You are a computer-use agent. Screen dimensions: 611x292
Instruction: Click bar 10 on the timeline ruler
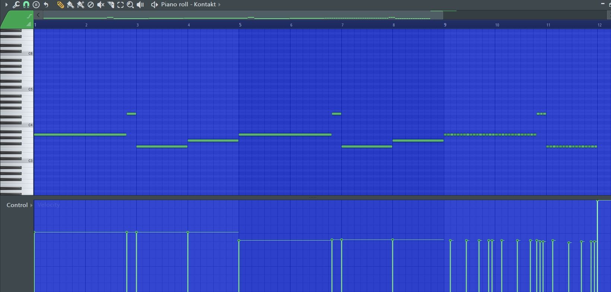497,25
